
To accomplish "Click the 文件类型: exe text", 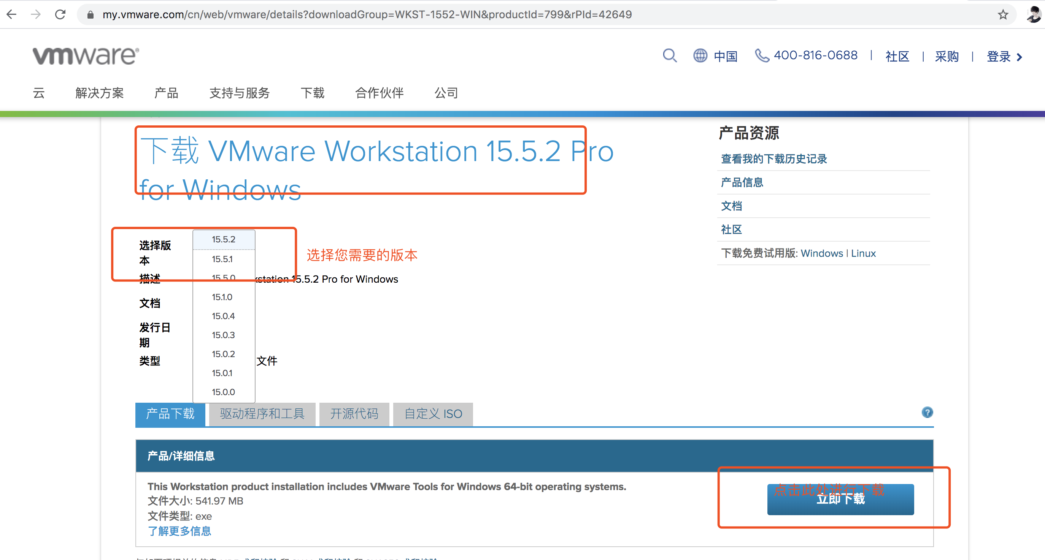I will [x=180, y=516].
